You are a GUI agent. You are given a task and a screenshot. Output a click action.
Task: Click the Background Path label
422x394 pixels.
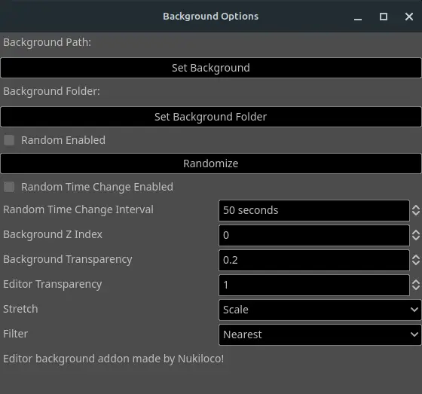click(x=47, y=42)
